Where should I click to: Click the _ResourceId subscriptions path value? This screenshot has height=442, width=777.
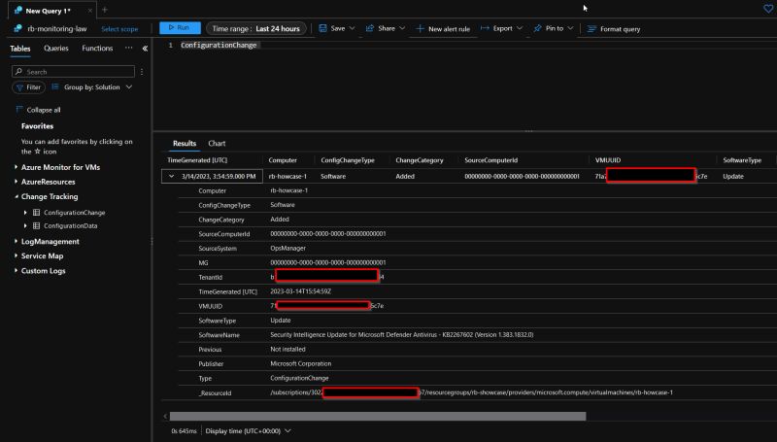[471, 392]
